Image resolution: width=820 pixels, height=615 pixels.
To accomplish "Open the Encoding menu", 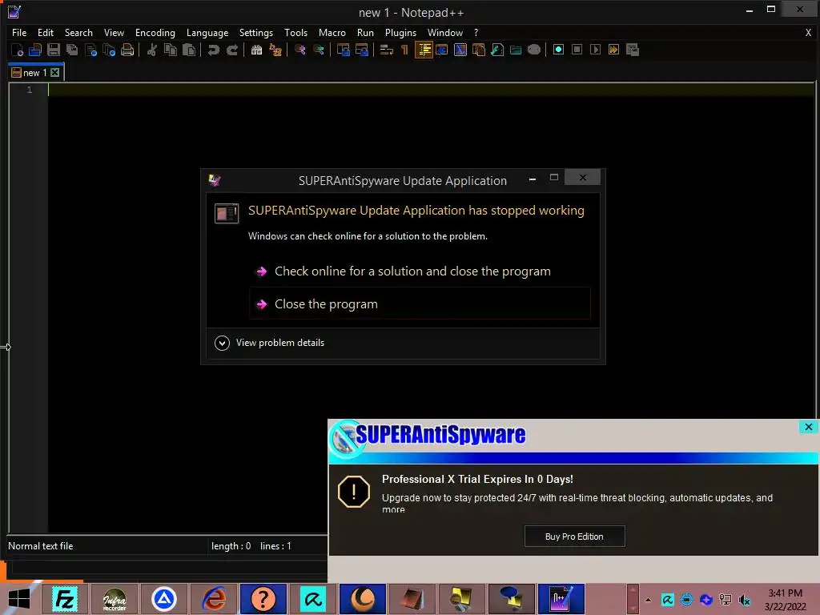I will tap(155, 32).
